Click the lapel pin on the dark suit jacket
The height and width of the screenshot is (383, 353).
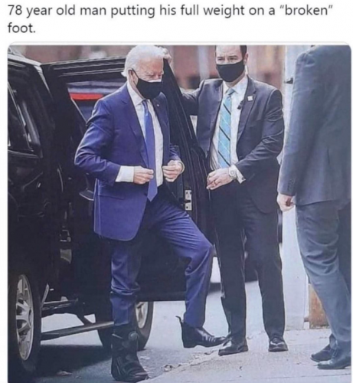[x=250, y=98]
